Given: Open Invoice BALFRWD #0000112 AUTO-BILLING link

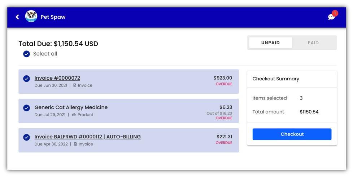Looking at the screenshot, I should point(88,137).
